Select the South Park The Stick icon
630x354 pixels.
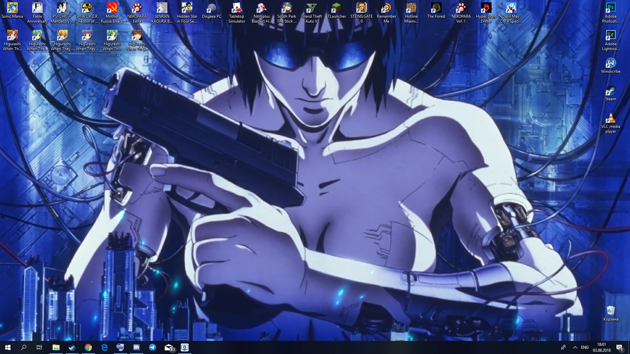[x=286, y=13]
